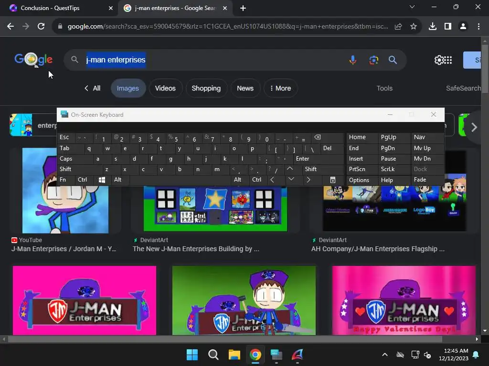
Task: Open File Explorer from taskbar
Action: click(234, 355)
